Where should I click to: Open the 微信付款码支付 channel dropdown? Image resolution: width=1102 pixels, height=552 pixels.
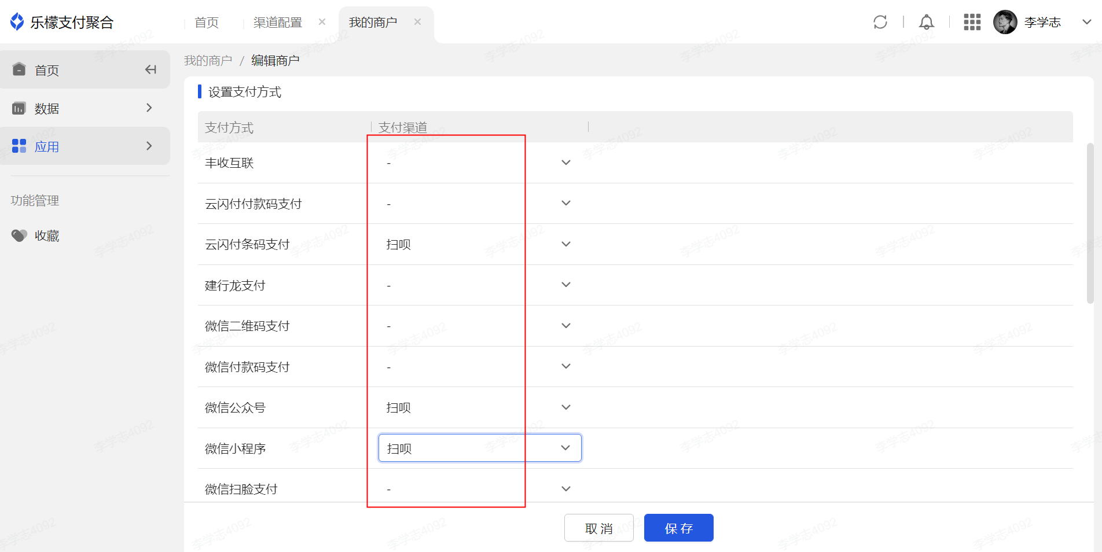(x=480, y=366)
